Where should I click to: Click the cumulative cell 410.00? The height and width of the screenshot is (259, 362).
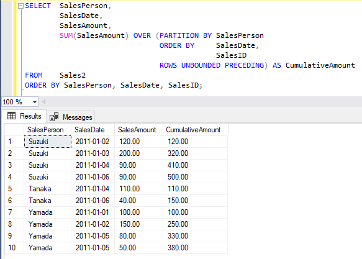[x=196, y=165]
